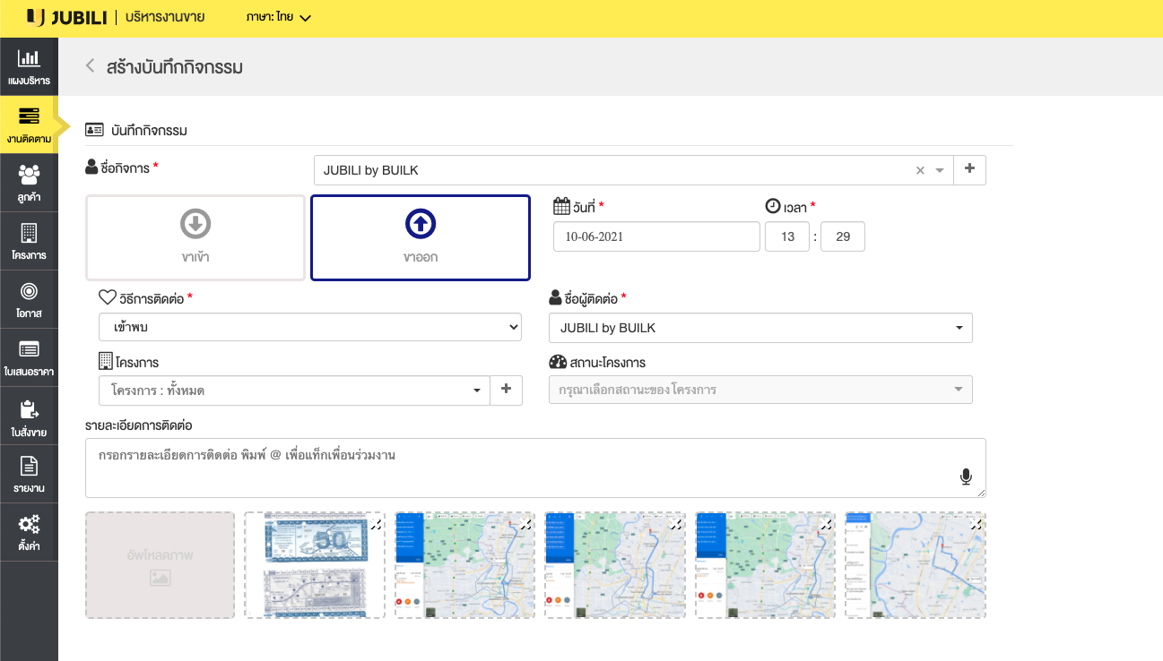Click the back arrow beside สร้างบันทึกกิจกรรม
The height and width of the screenshot is (661, 1163).
(90, 65)
